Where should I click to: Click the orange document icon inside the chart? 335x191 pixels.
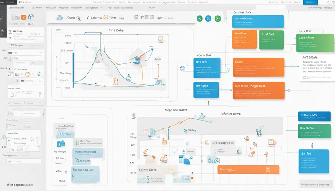tap(115, 81)
